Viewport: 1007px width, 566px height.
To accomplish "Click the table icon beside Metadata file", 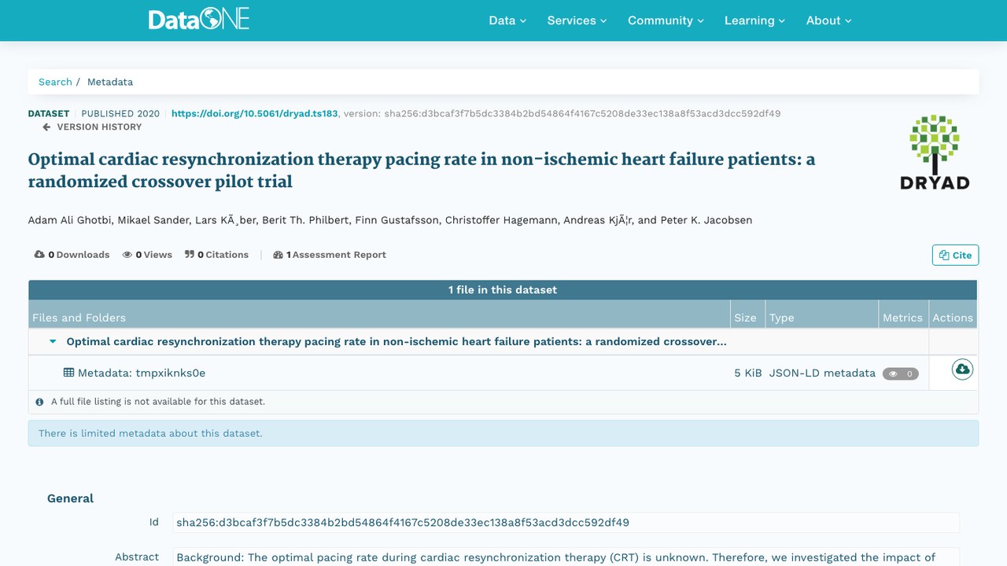I will click(x=69, y=373).
